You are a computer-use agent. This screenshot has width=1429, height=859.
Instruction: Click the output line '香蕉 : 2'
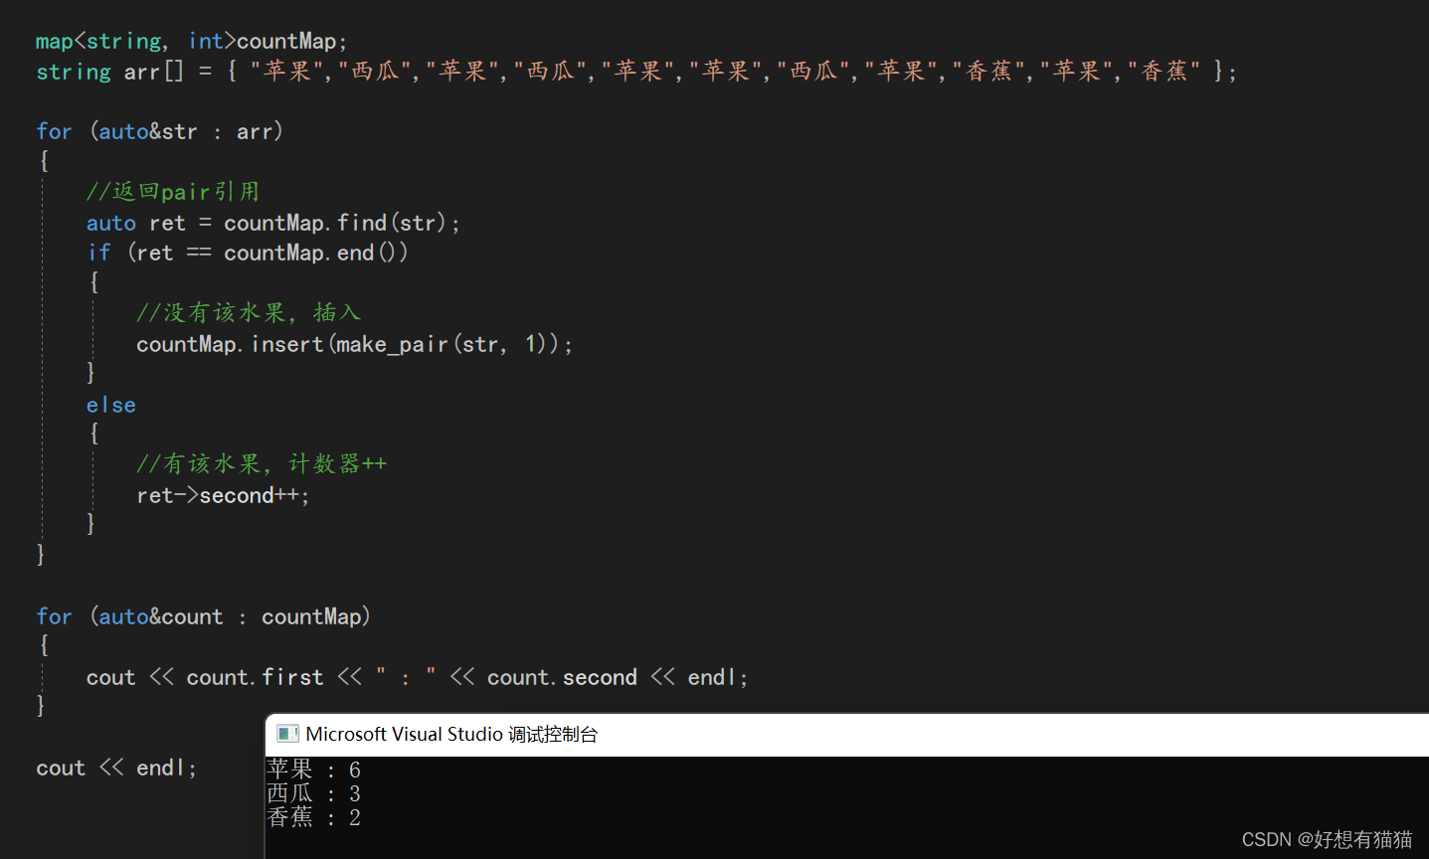tap(313, 817)
